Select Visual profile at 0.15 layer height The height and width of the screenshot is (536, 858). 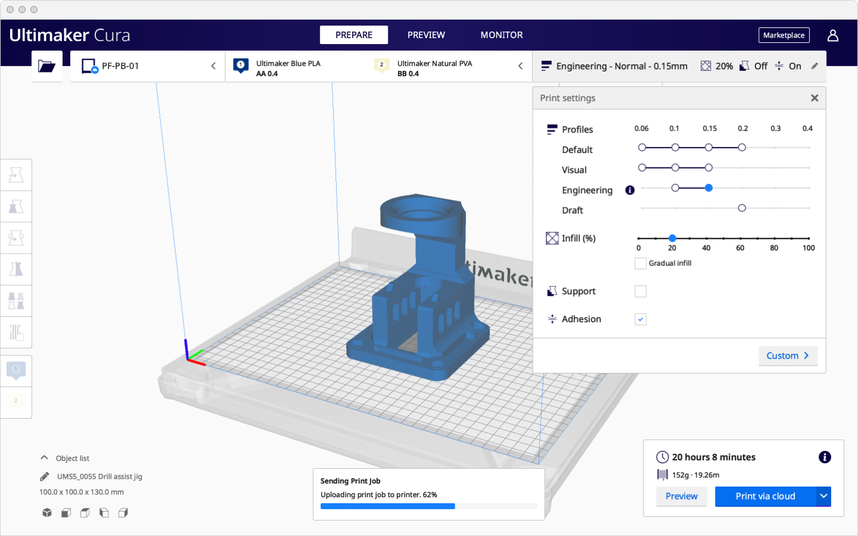[x=708, y=168]
